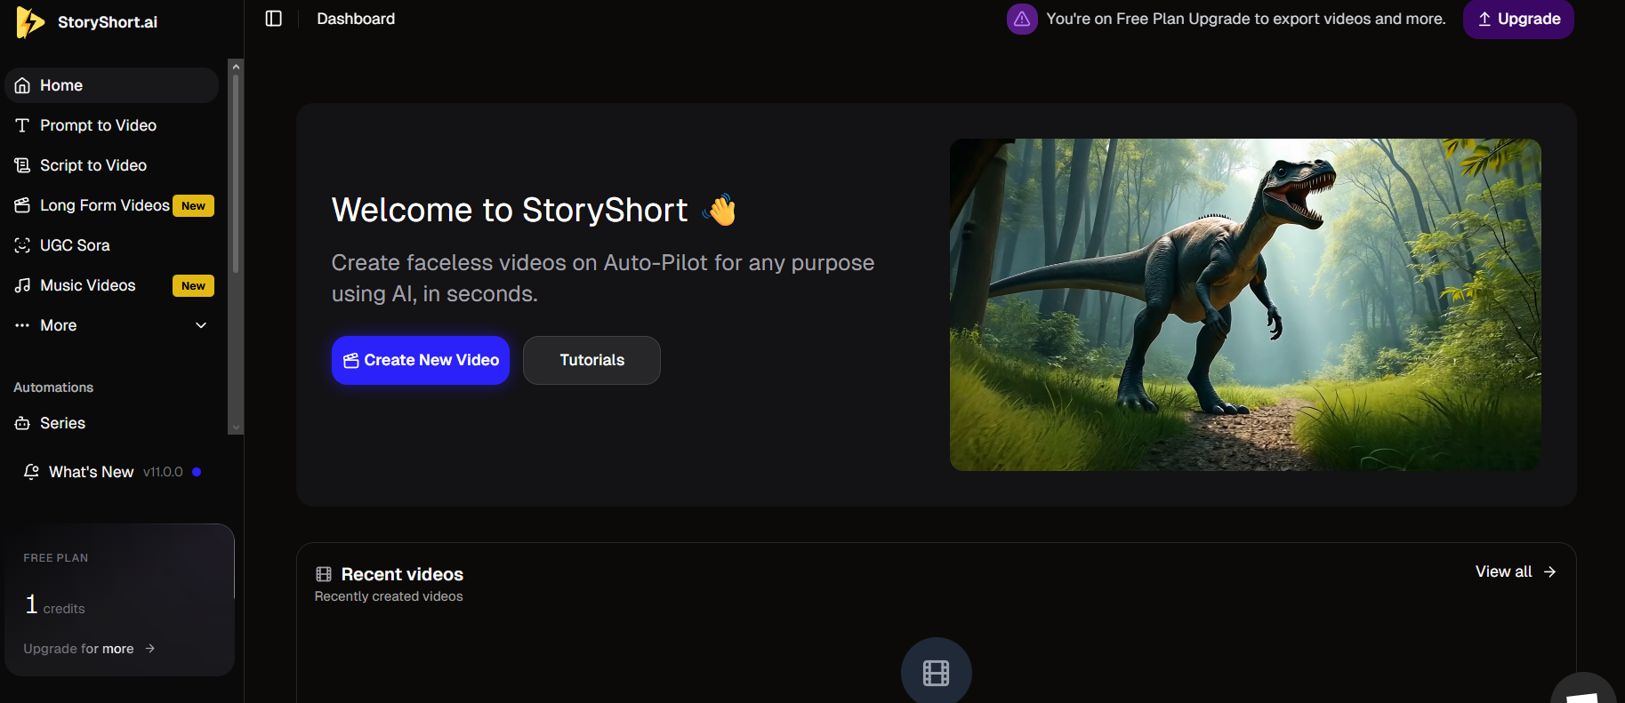Click the Upgrade button
Image resolution: width=1625 pixels, height=703 pixels.
coord(1518,19)
